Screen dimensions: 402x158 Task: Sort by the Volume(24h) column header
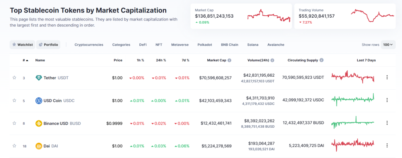(258, 60)
